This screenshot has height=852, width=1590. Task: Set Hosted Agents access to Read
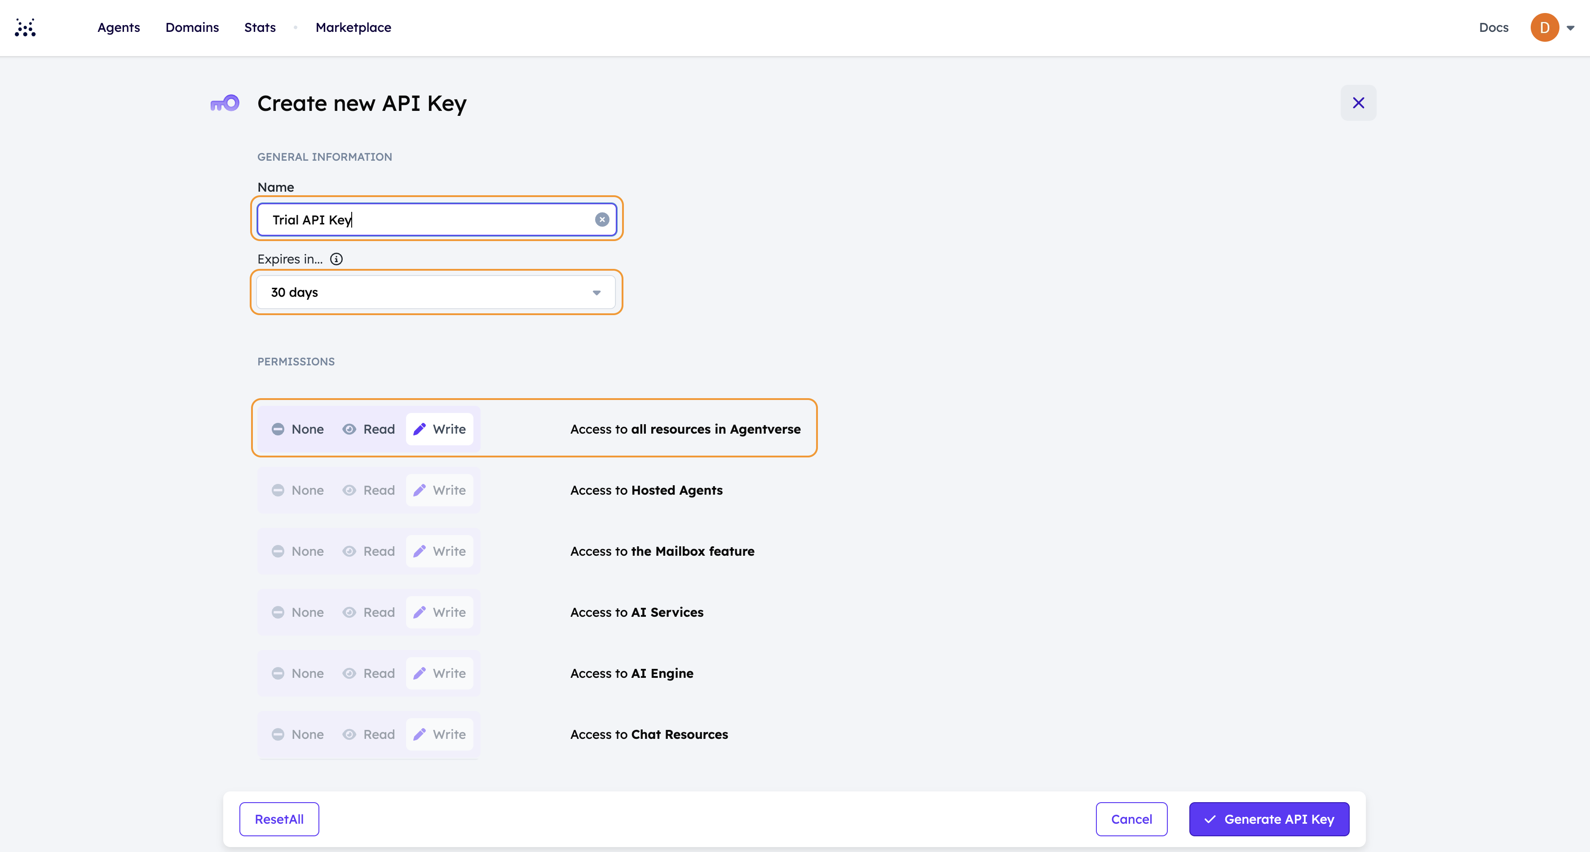(369, 491)
